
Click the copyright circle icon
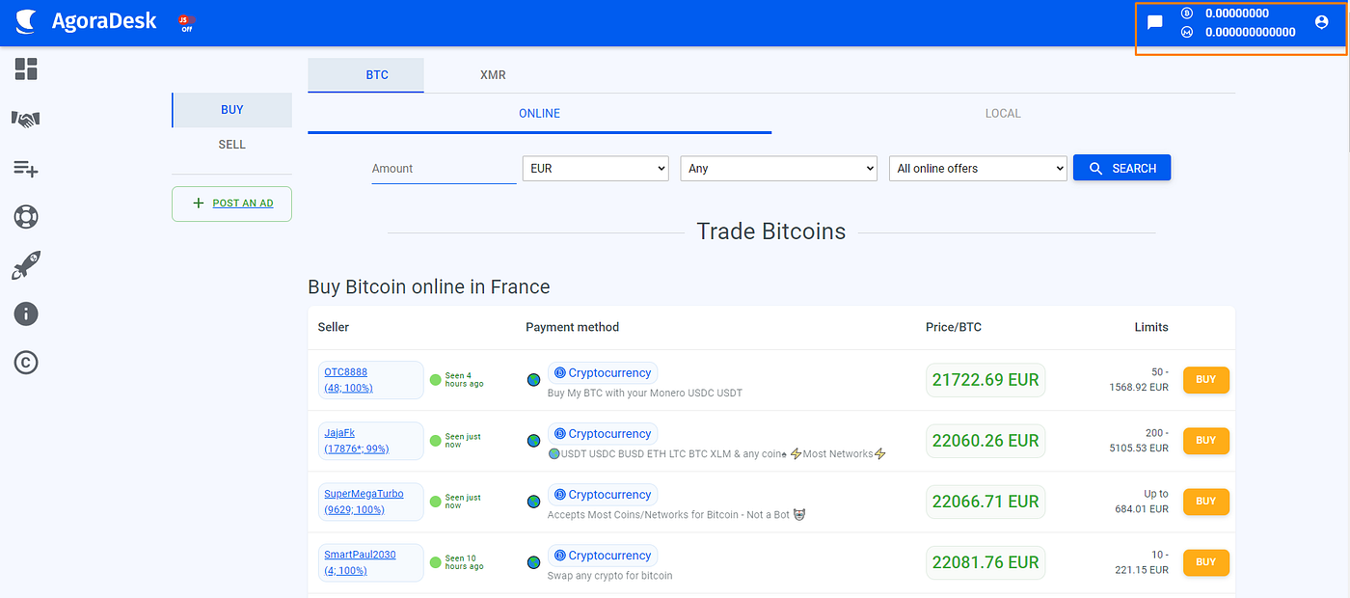pos(26,363)
